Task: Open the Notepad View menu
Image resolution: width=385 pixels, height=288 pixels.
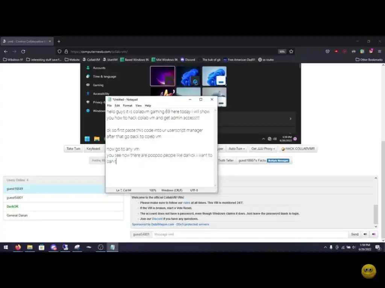Action: pos(138,105)
